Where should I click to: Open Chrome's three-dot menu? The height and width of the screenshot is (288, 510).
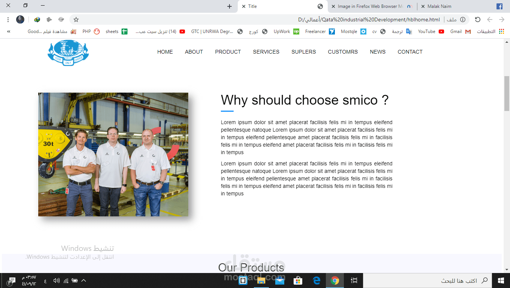pos(8,19)
